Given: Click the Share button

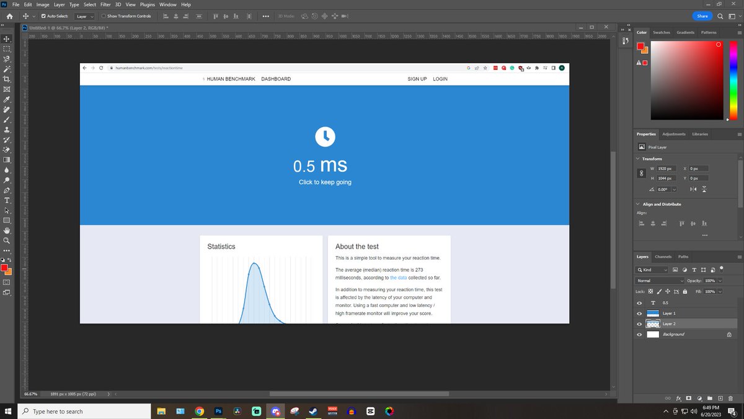Looking at the screenshot, I should pos(702,16).
